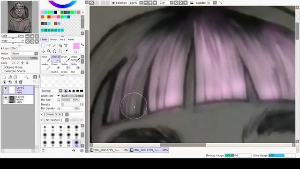Select the IMG_20210709 document tab at 100%
The width and height of the screenshot is (300, 169).
[x=149, y=150]
